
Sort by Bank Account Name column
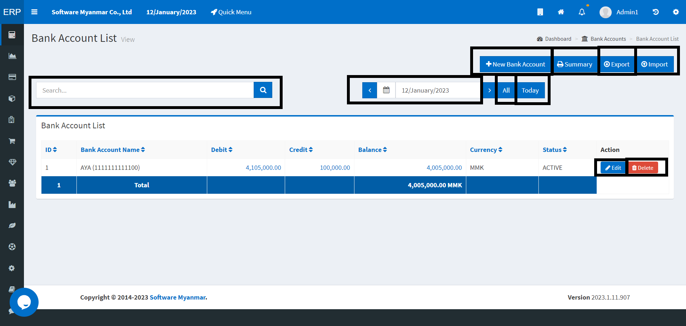(113, 150)
